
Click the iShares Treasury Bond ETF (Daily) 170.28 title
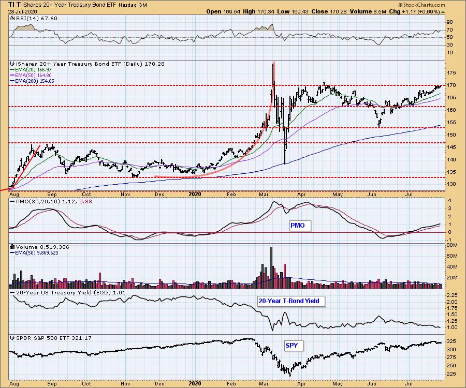coord(90,64)
